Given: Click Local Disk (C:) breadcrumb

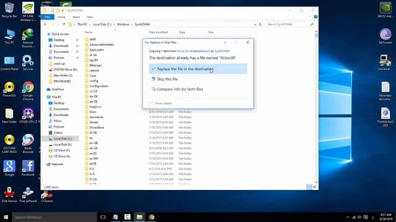Looking at the screenshot, I should (101, 25).
